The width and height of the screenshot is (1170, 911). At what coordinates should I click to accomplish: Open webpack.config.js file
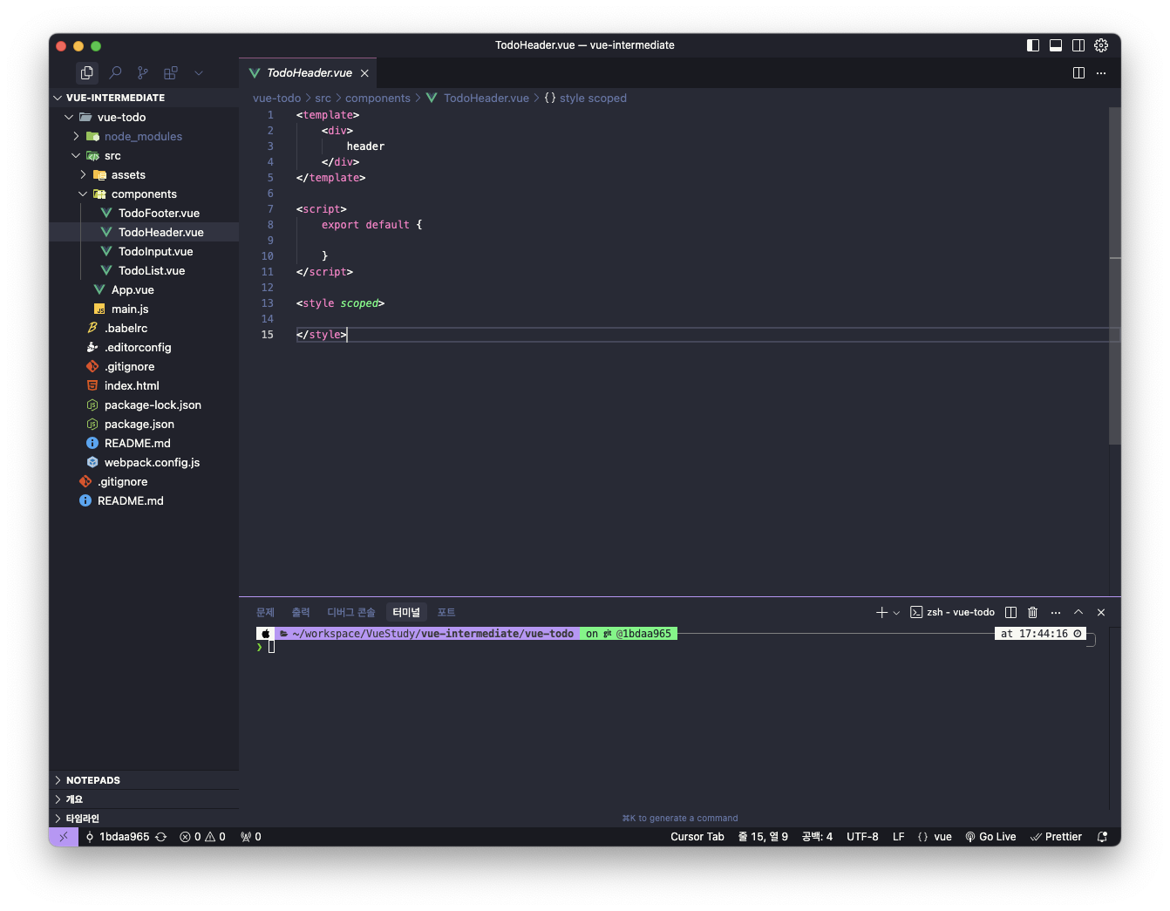[144, 462]
